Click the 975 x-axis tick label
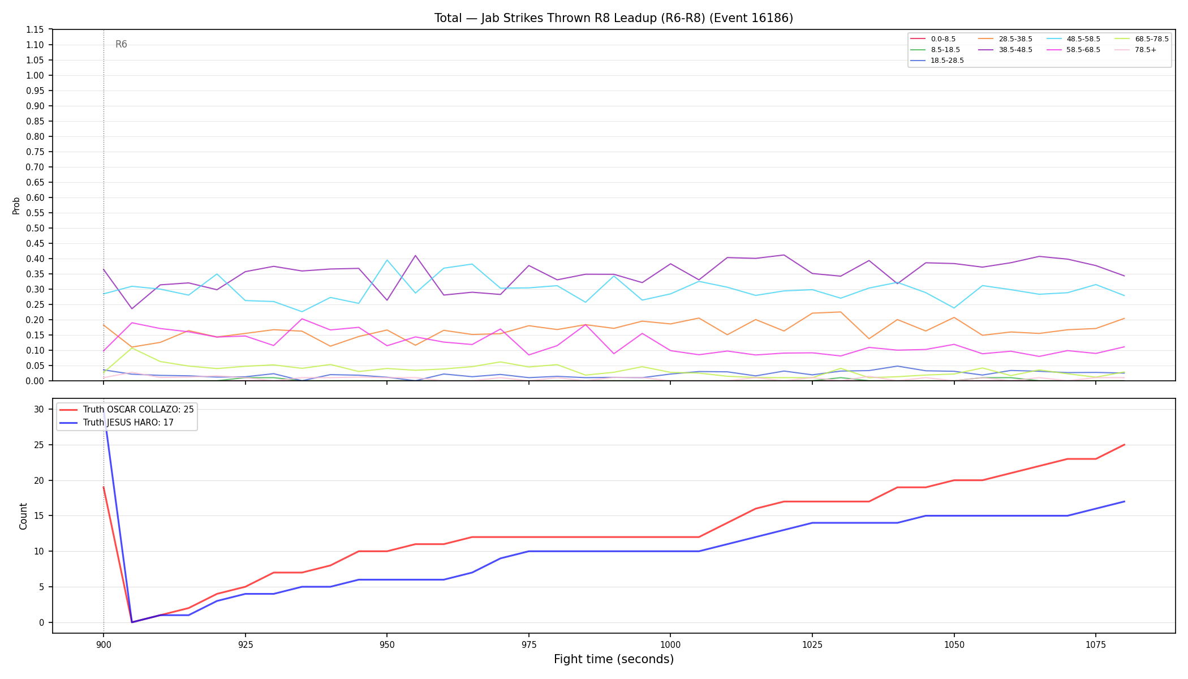1188x679 pixels. (528, 644)
